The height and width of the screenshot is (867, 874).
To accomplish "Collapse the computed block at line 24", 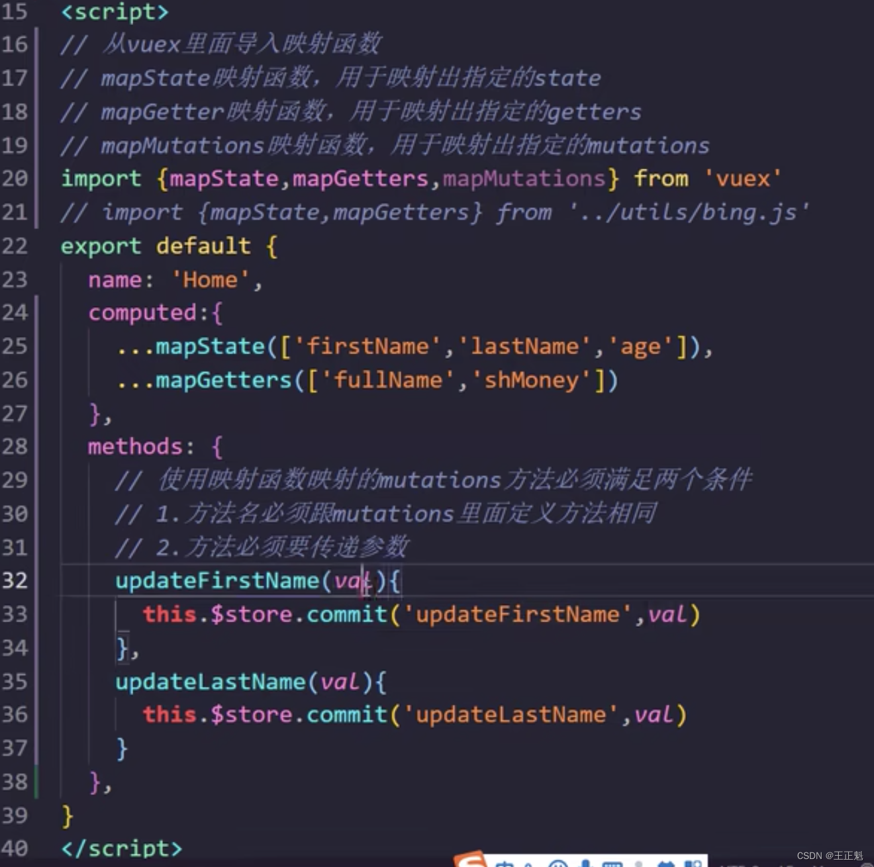I will (x=44, y=312).
